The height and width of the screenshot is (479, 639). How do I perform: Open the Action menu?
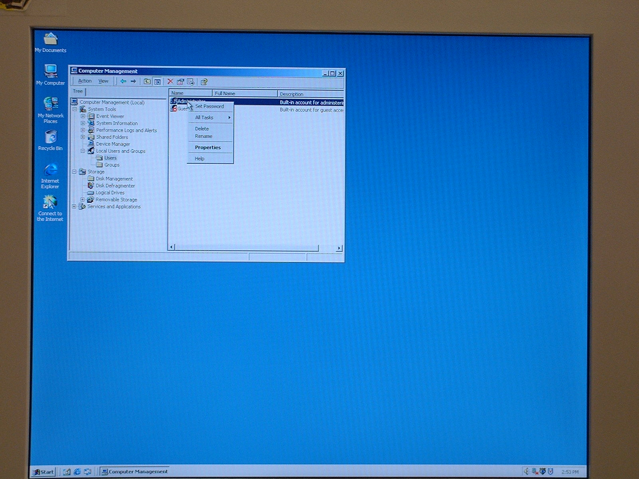point(85,81)
